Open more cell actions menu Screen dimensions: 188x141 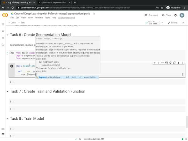pyautogui.click(x=182, y=63)
